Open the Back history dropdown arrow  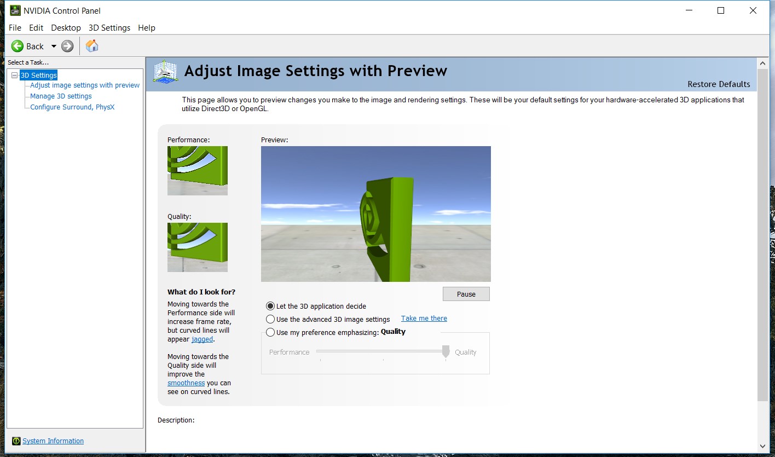pos(54,47)
